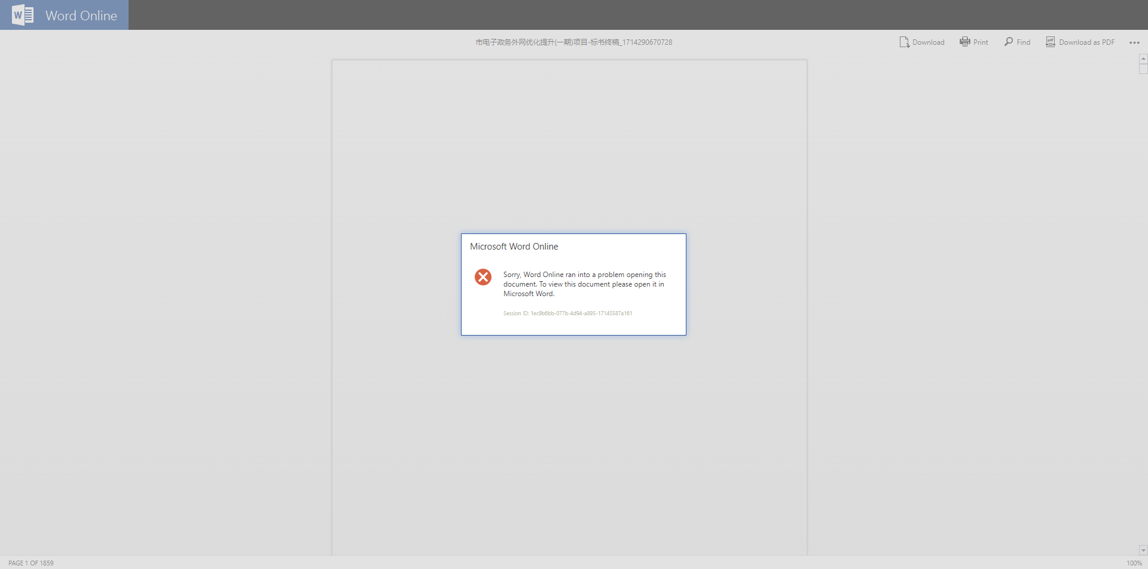This screenshot has width=1148, height=569.
Task: Click the printer icon
Action: coord(965,42)
